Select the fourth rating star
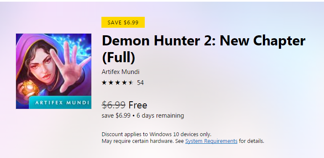324x158 pixels. [124, 83]
